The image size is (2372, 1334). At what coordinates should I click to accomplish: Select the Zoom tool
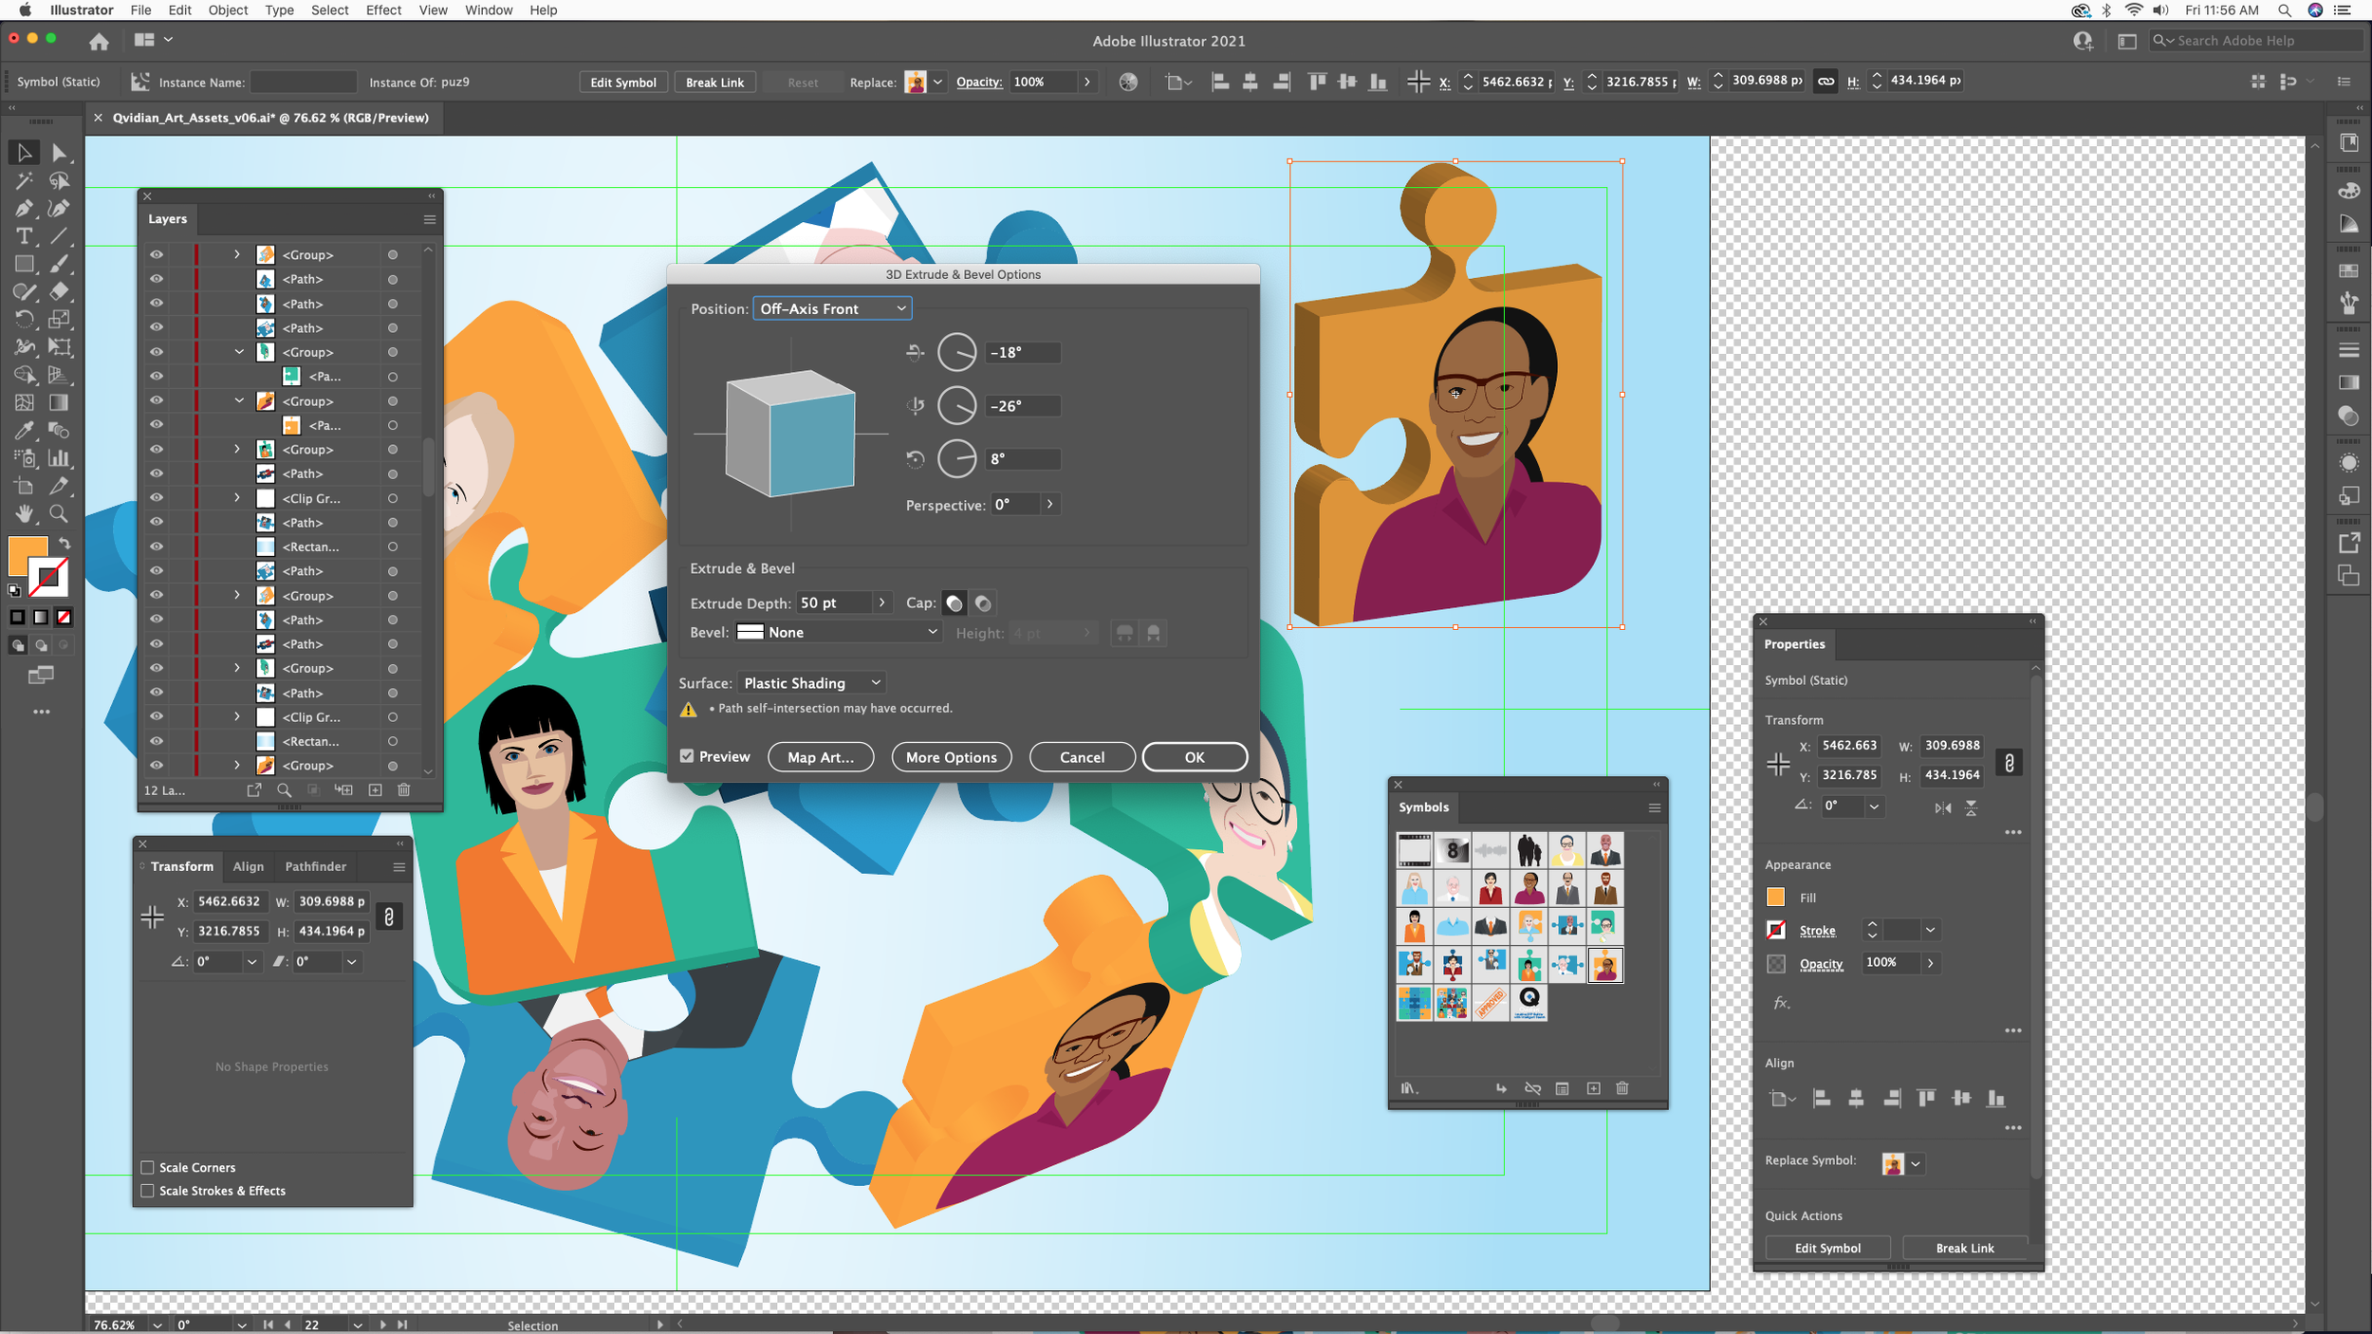(59, 513)
